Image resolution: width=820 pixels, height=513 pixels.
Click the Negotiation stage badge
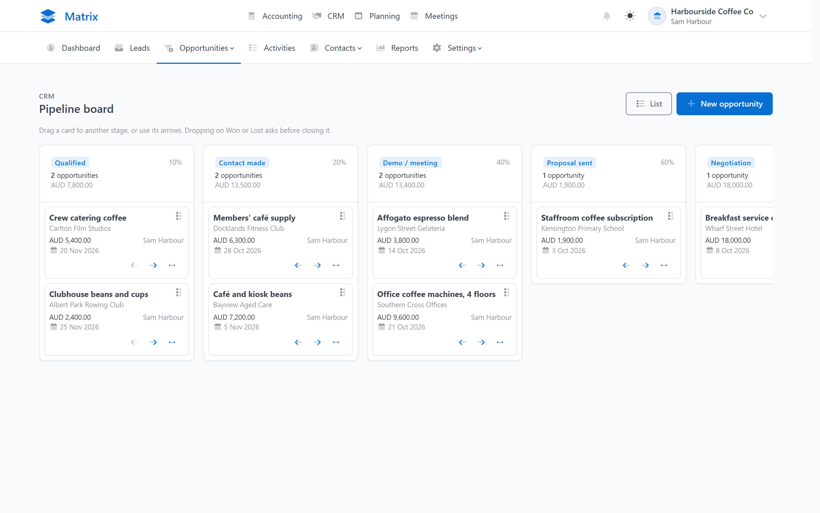pyautogui.click(x=731, y=163)
